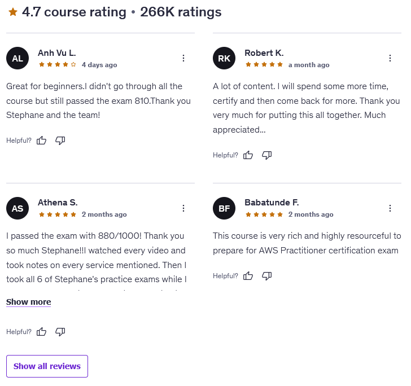
Task: Mark Anh Vu L.'s review as helpful
Action: tap(41, 141)
